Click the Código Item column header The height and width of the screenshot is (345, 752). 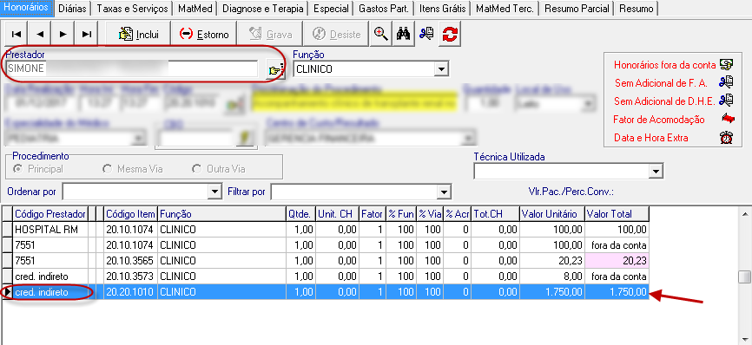coord(131,214)
